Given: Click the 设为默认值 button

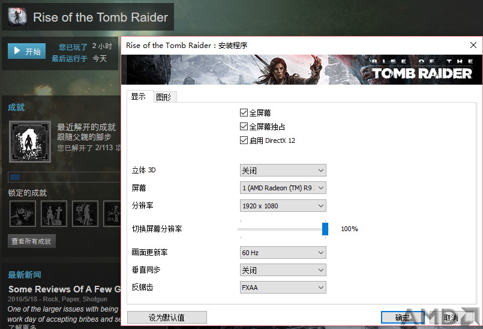Looking at the screenshot, I should click(x=167, y=317).
